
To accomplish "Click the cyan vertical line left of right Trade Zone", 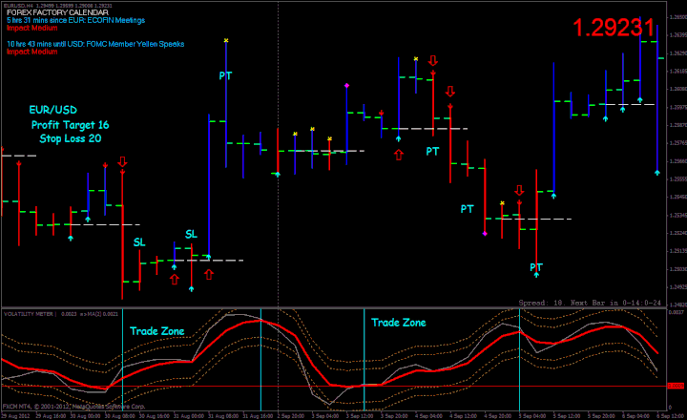I will coord(364,360).
